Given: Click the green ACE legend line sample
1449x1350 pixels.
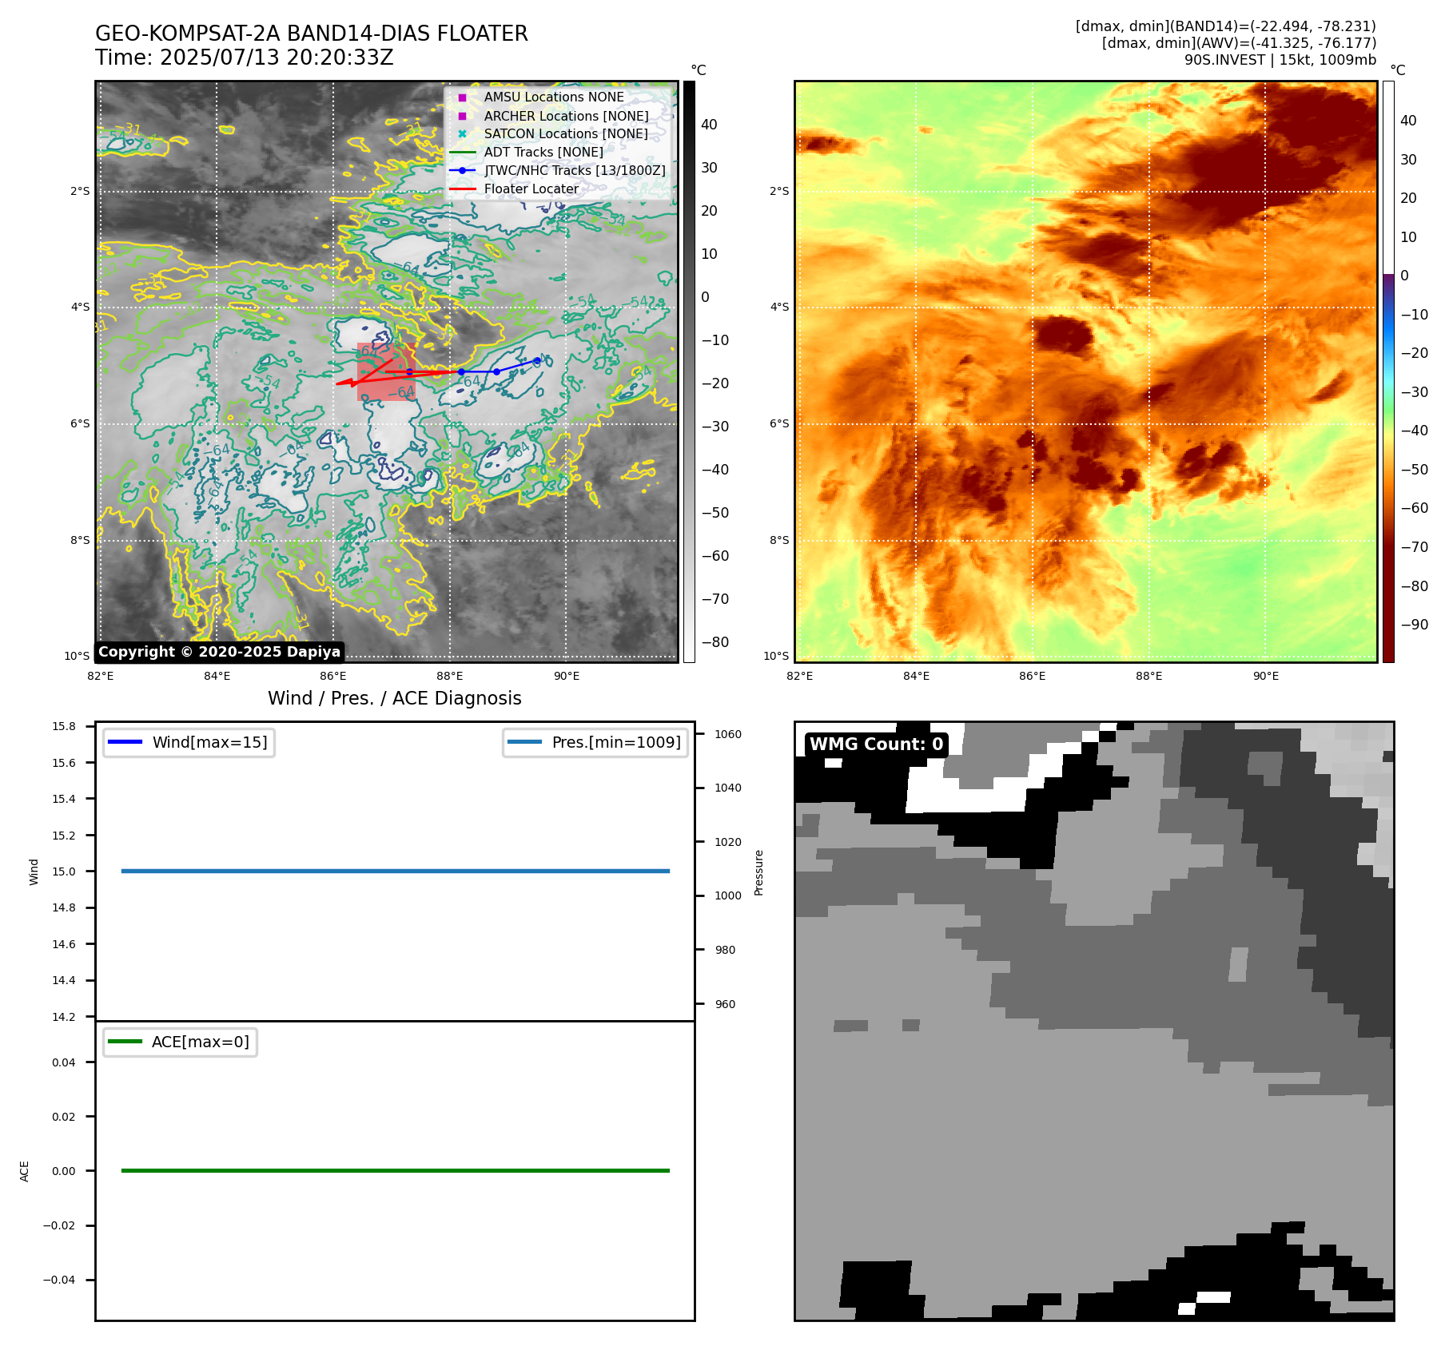Looking at the screenshot, I should (x=125, y=1042).
